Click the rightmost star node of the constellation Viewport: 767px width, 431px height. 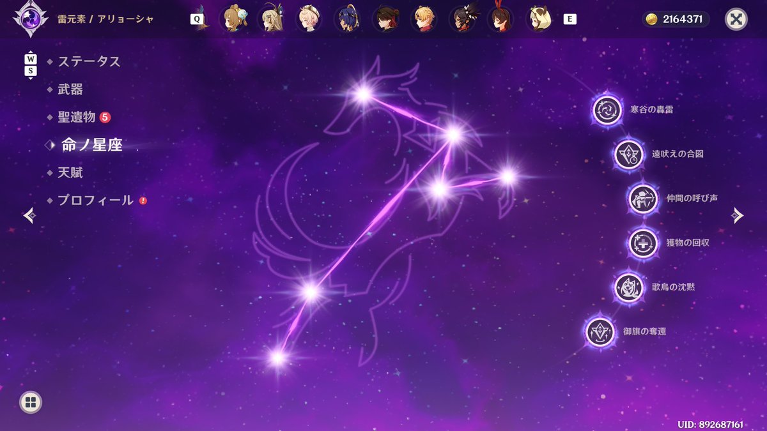tap(507, 176)
